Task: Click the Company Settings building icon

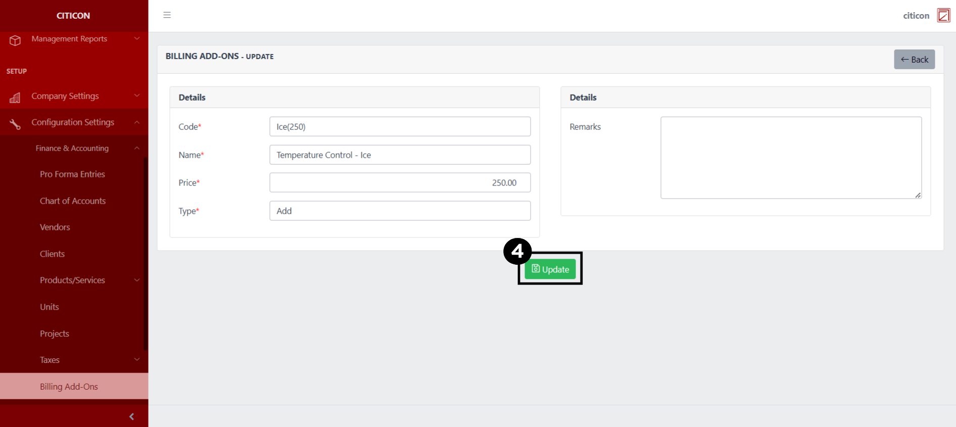Action: point(15,98)
